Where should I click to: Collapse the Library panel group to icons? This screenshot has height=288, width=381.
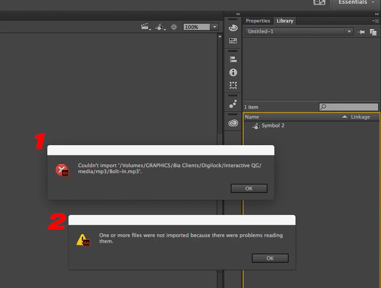click(x=377, y=14)
